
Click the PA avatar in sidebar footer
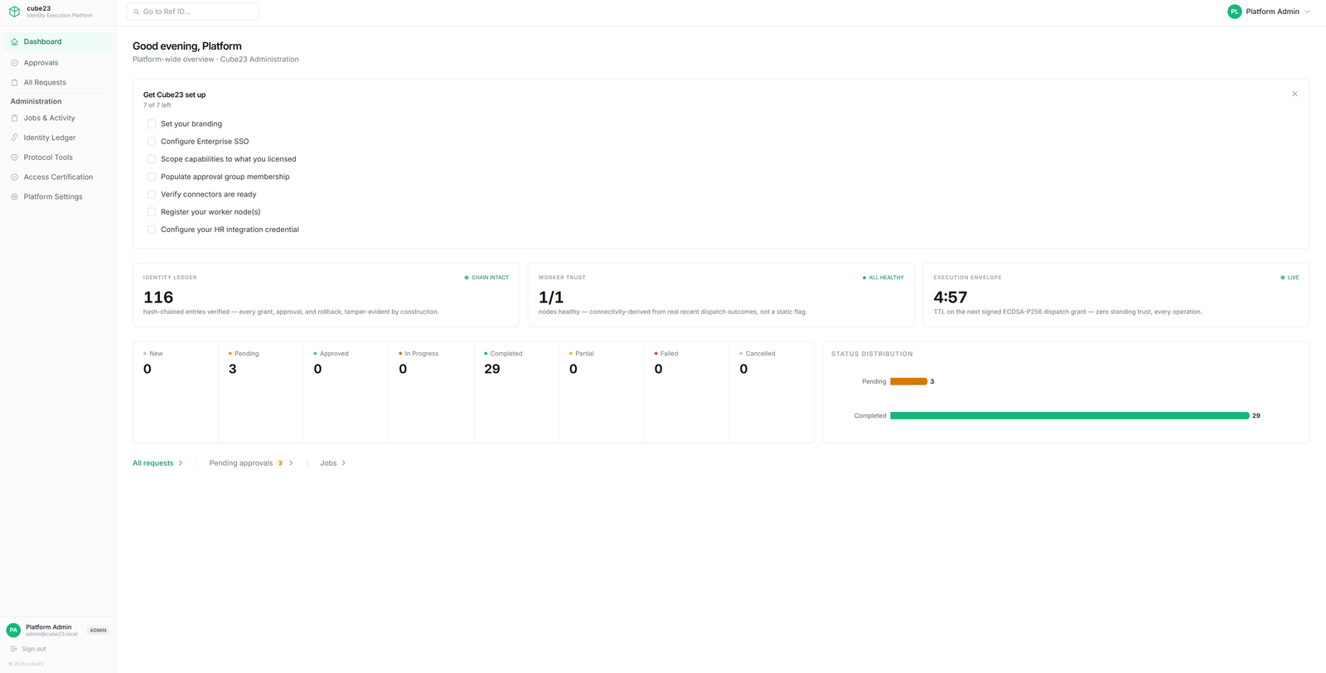[13, 631]
